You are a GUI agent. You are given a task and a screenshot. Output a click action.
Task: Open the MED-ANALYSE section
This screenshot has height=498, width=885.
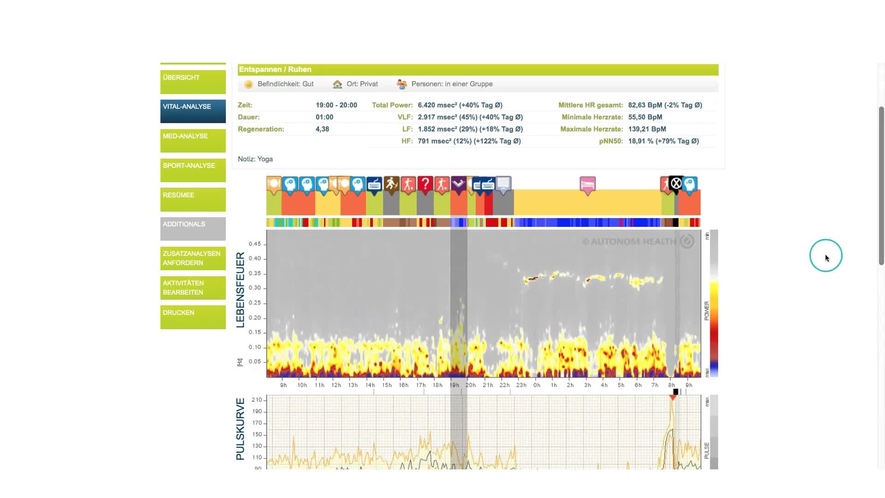point(193,140)
